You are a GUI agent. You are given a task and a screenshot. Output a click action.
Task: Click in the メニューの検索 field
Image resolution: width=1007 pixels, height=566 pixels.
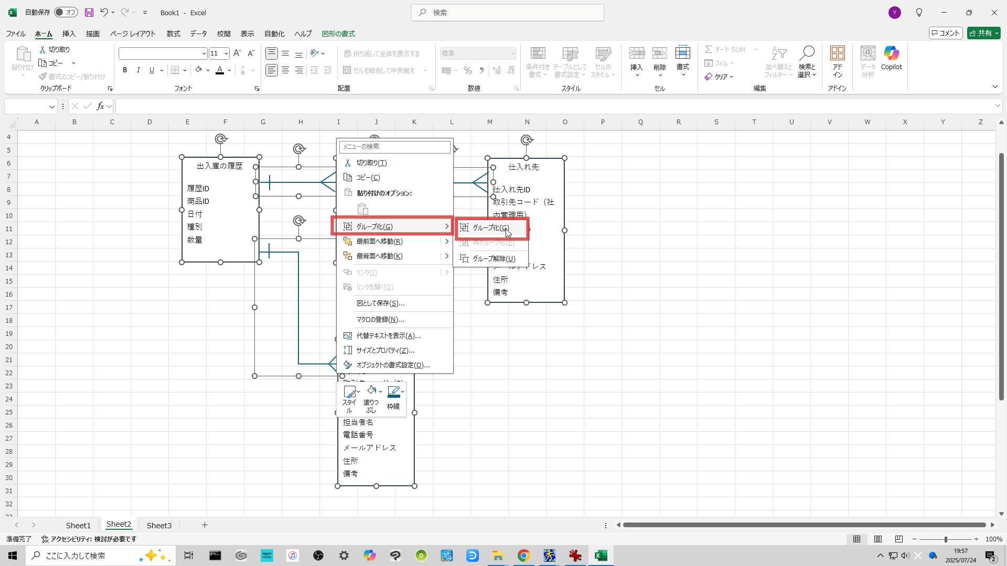pos(395,147)
